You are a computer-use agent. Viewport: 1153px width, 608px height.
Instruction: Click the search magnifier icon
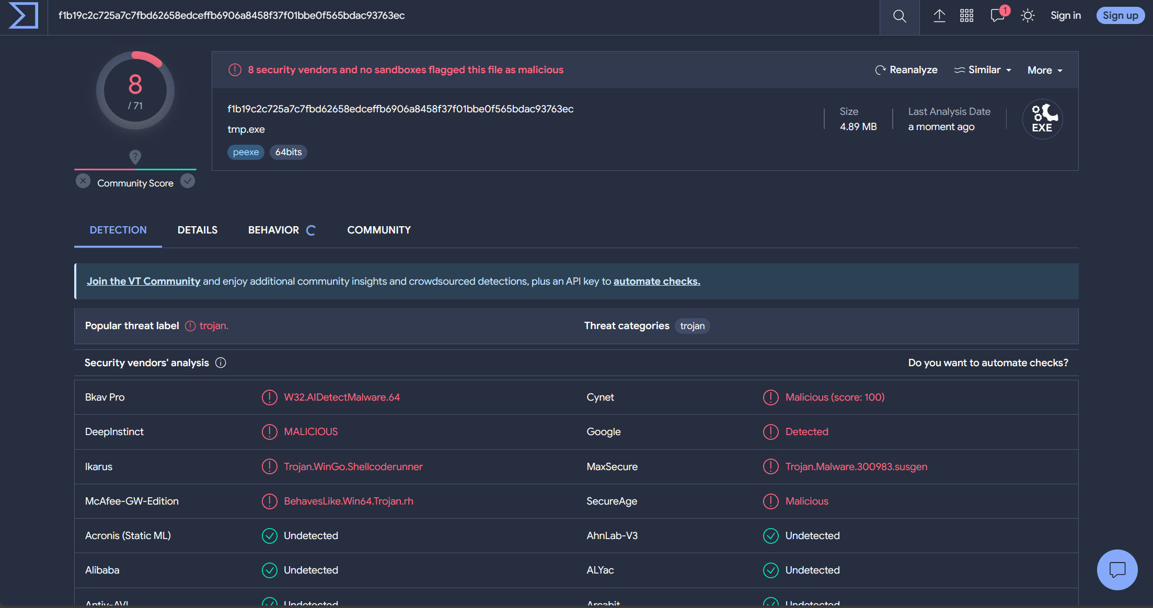point(900,16)
